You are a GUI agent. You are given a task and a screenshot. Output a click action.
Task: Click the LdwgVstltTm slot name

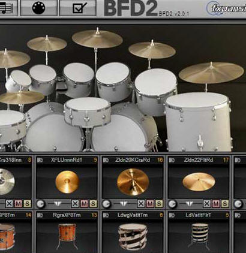133,215
